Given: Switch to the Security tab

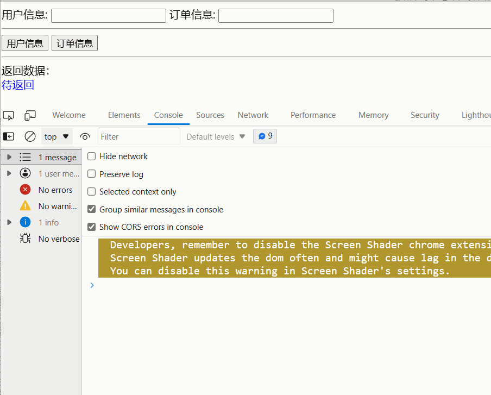Looking at the screenshot, I should pyautogui.click(x=425, y=115).
